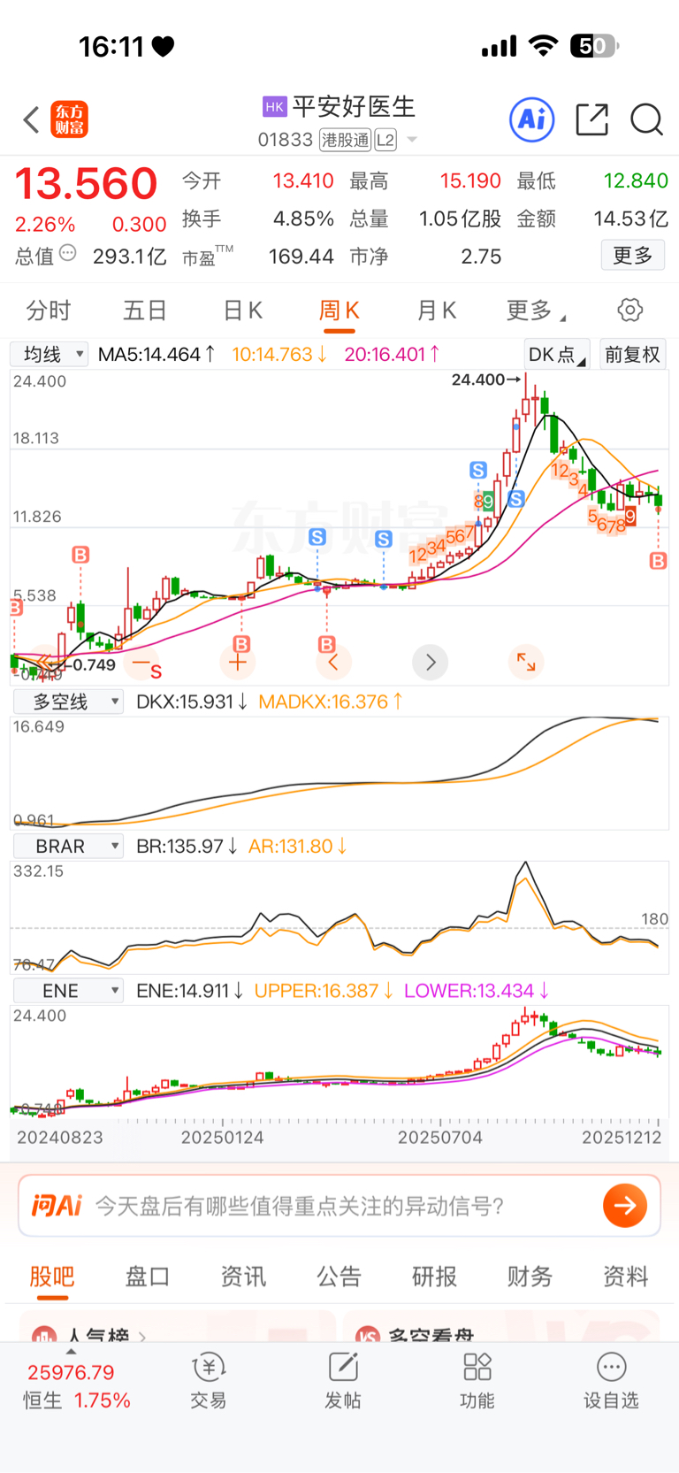Expand 人气榜 chevron
Screen dimensions: 679x1473
coord(142,1336)
